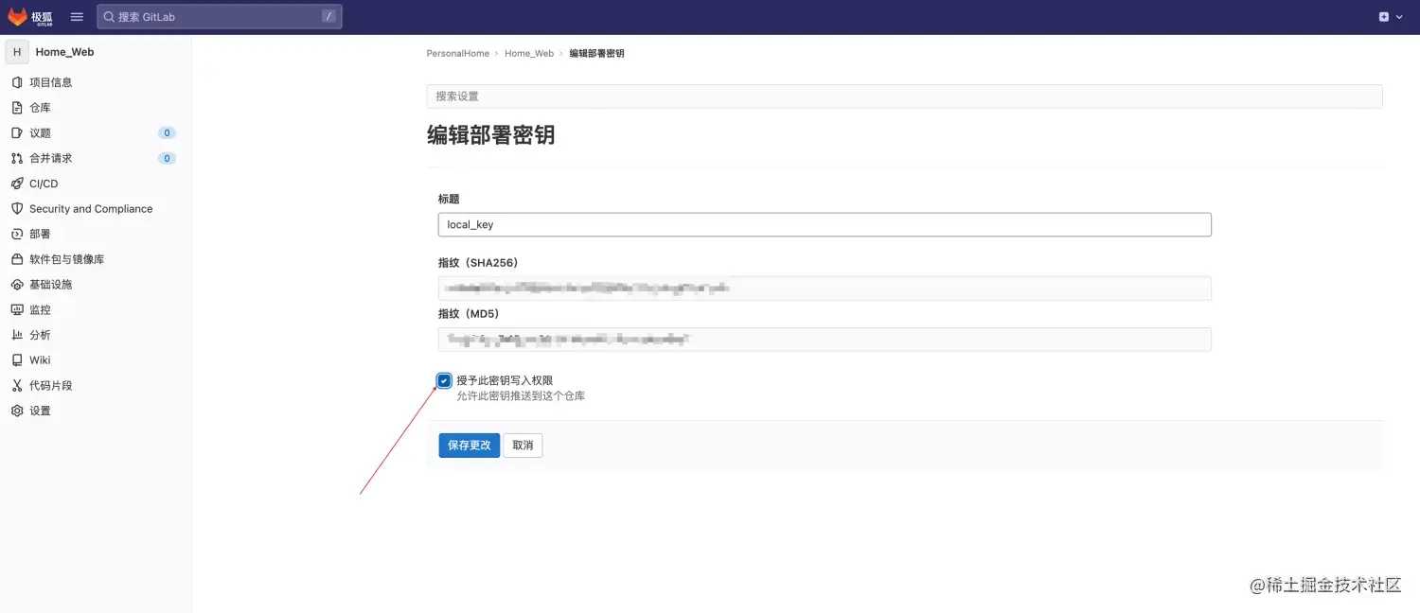Click the 取消 cancel button
This screenshot has height=613, width=1420.
point(523,445)
